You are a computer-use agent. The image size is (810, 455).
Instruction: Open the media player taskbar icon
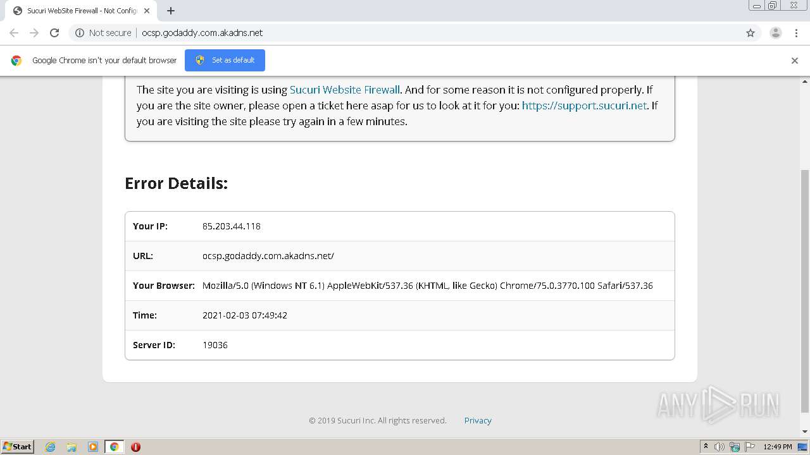pos(93,447)
